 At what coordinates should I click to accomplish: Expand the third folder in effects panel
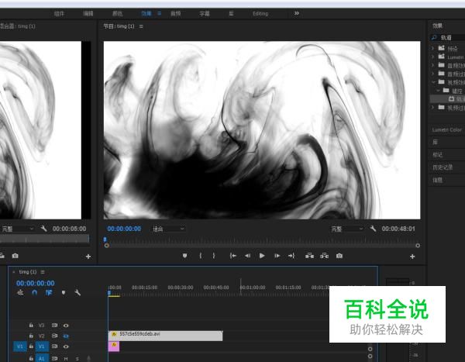tap(432, 64)
